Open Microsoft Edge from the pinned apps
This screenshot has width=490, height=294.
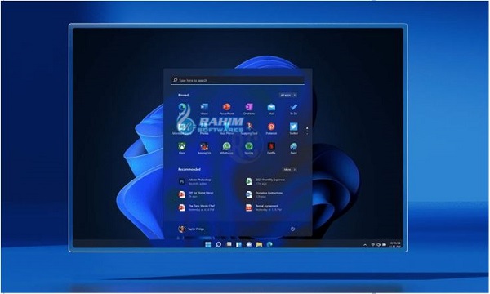coord(182,109)
